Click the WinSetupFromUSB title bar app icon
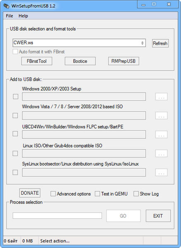Viewport: 181px width, 248px height. pyautogui.click(x=6, y=6)
